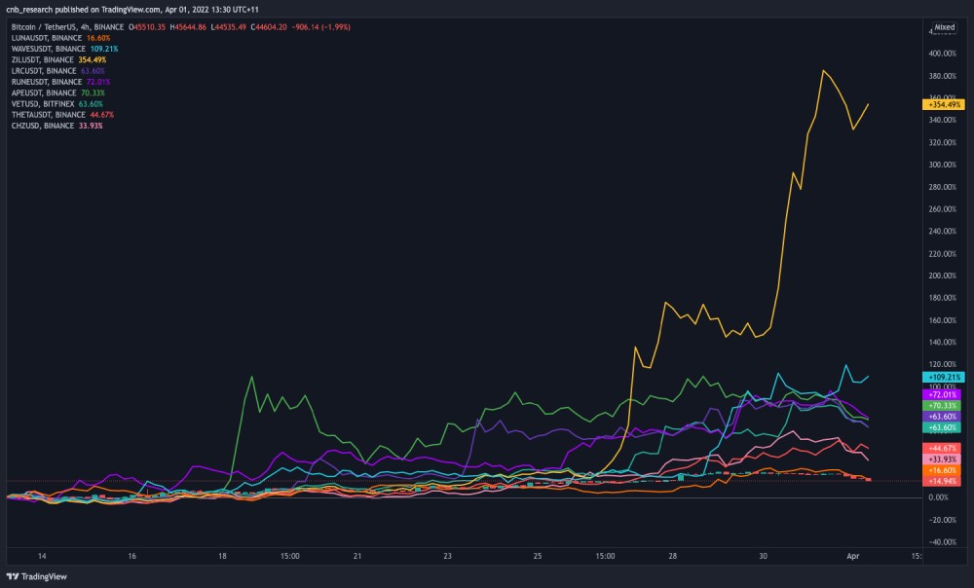Select the LRCUSDT, BINANCE legend row

(x=58, y=71)
